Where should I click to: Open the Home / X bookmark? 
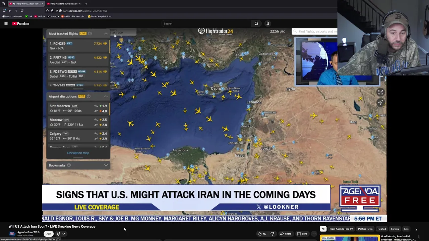tap(53, 16)
